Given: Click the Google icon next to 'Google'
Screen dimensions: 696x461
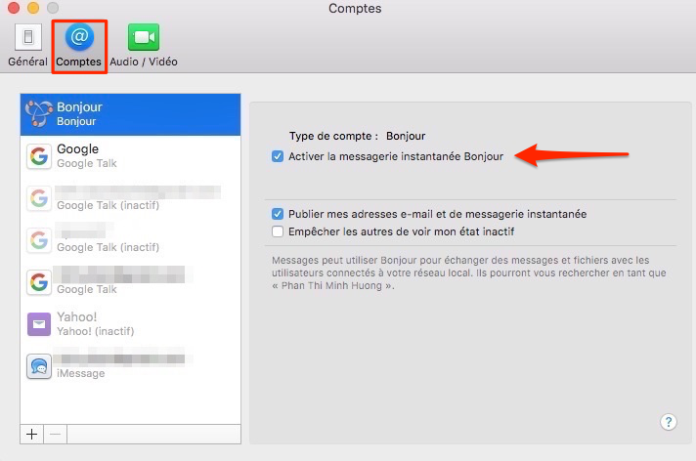Looking at the screenshot, I should pyautogui.click(x=39, y=156).
